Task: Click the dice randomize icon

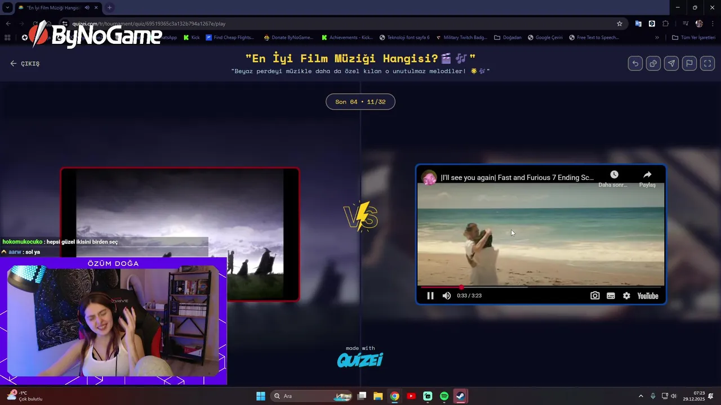Action: click(653, 64)
